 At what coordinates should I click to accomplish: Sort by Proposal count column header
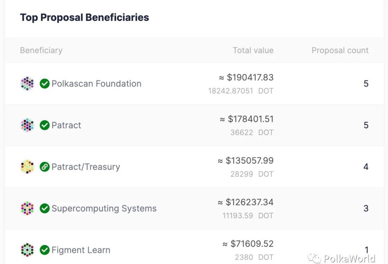click(340, 50)
